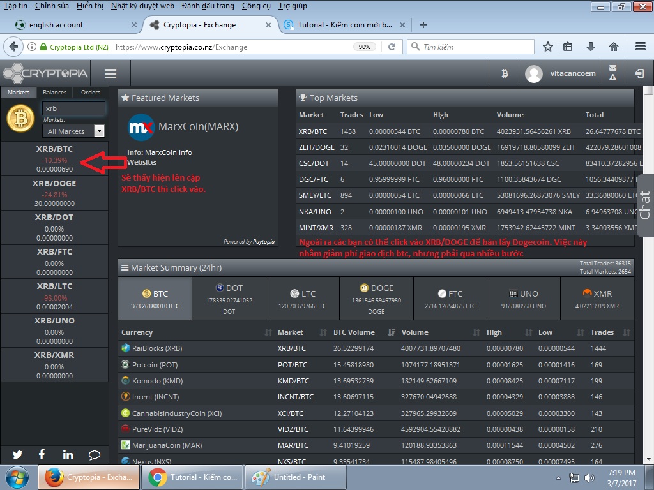Open the LinkedIn icon in sidebar footer

(x=68, y=454)
